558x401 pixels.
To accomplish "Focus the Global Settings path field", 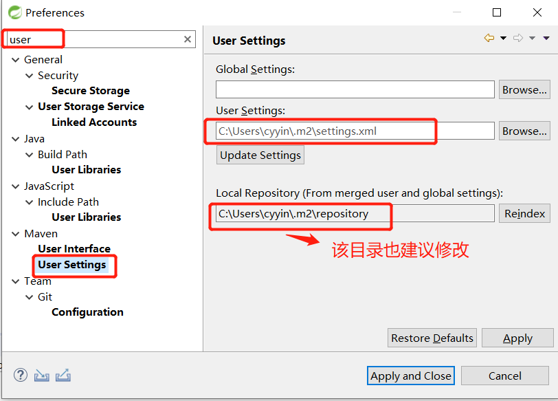I will point(355,89).
